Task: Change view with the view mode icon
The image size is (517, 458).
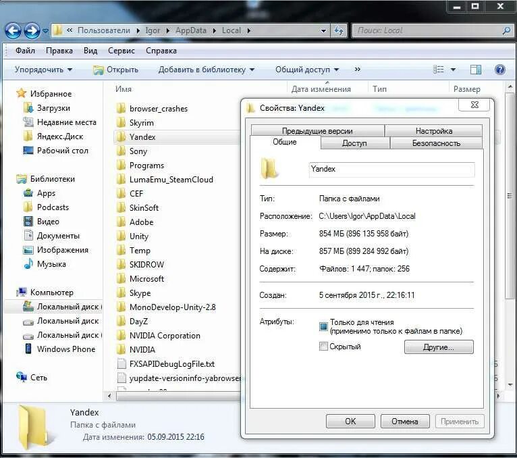Action: (438, 70)
